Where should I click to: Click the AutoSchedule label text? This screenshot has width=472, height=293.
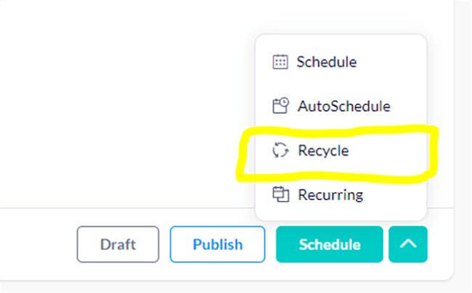point(343,107)
